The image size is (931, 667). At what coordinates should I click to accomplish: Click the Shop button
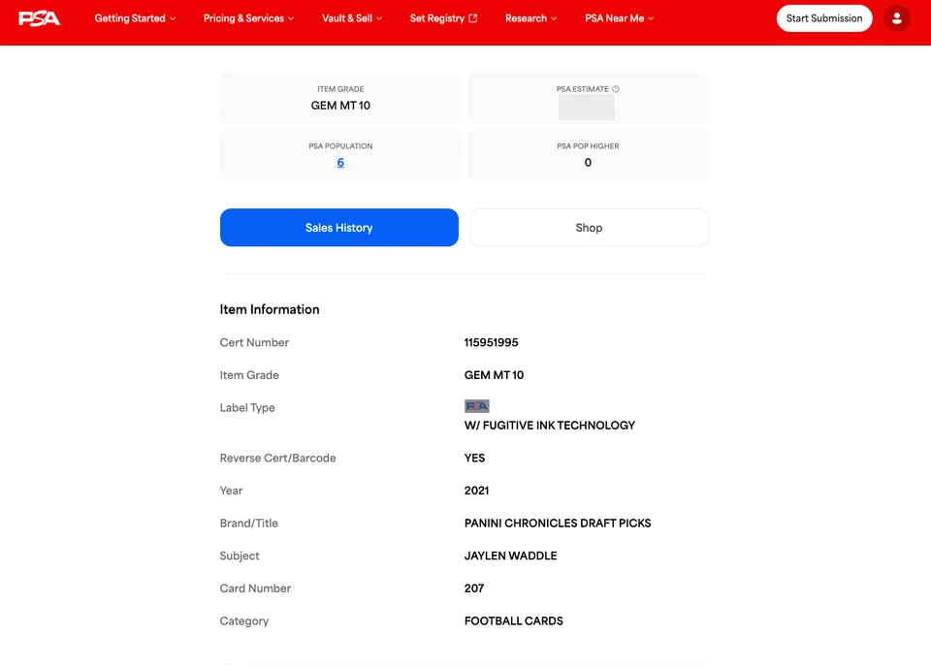[589, 227]
